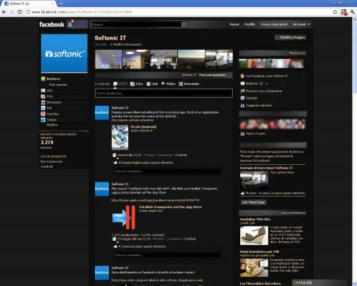Open Bacheca in left sidebar
Image resolution: width=357 pixels, height=286 pixels.
tap(53, 79)
